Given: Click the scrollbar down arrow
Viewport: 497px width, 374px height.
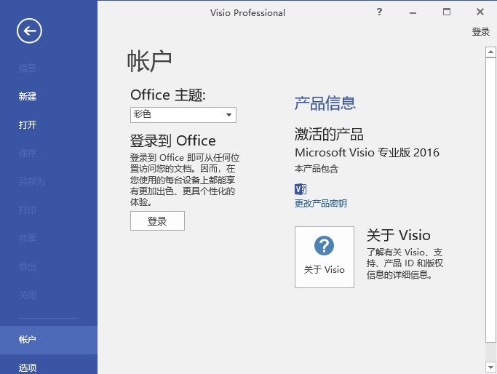Looking at the screenshot, I should click(490, 367).
